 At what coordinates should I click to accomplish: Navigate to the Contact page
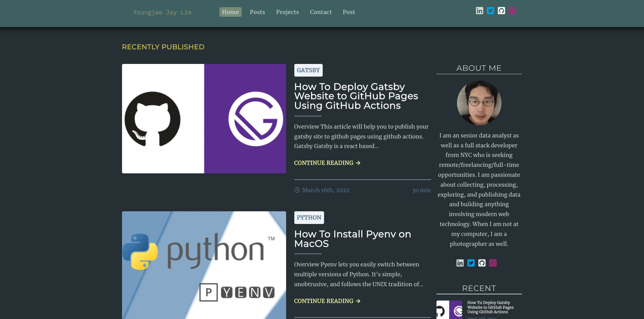point(321,12)
